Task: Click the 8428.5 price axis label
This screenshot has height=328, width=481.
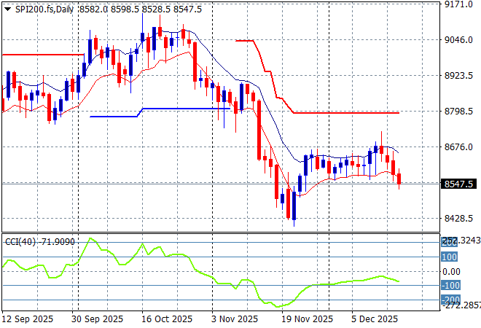Action: click(458, 219)
